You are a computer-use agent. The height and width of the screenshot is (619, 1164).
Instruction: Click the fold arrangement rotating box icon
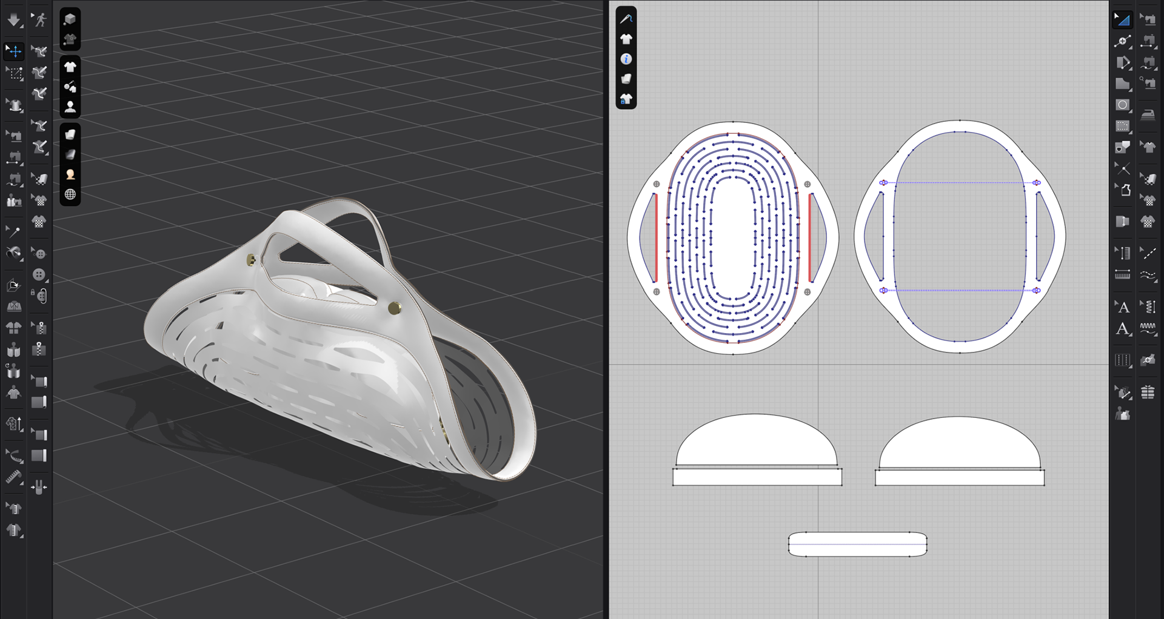click(13, 285)
